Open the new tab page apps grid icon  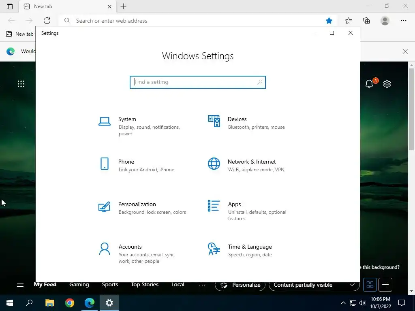pos(21,84)
